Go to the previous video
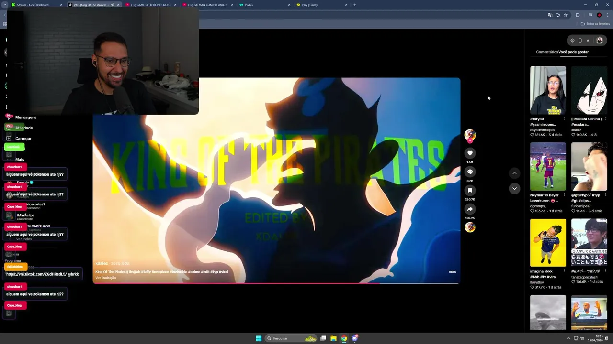This screenshot has height=344, width=613. [514, 173]
